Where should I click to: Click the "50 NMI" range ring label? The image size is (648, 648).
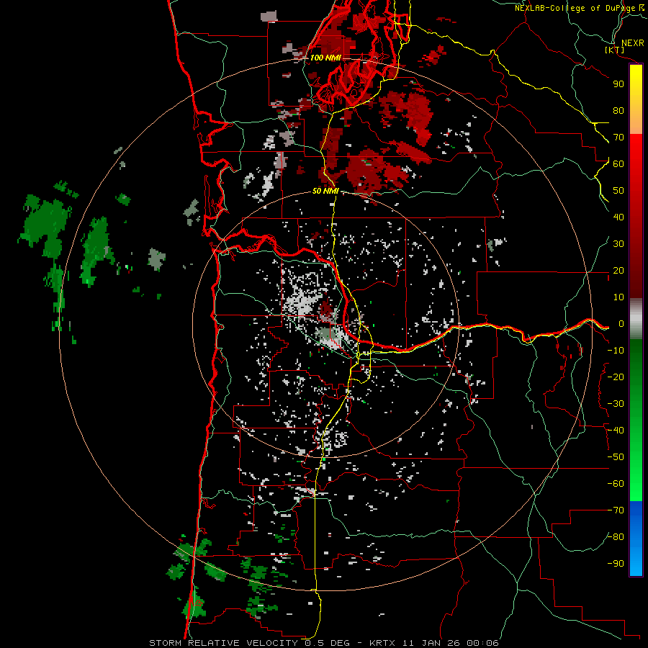pos(325,191)
